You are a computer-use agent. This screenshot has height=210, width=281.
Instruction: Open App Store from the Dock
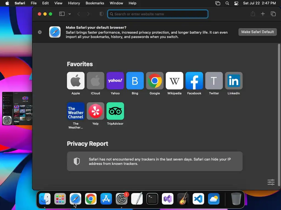pos(106,199)
